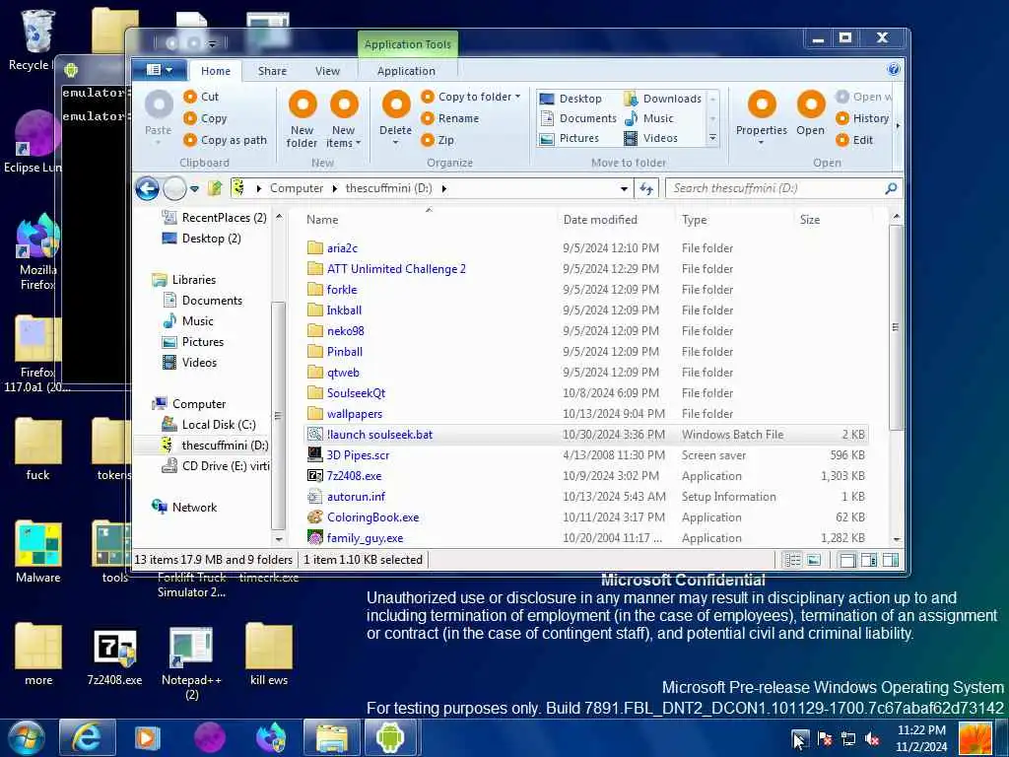This screenshot has width=1009, height=757.
Task: Move to Desktop folder button
Action: 572,99
